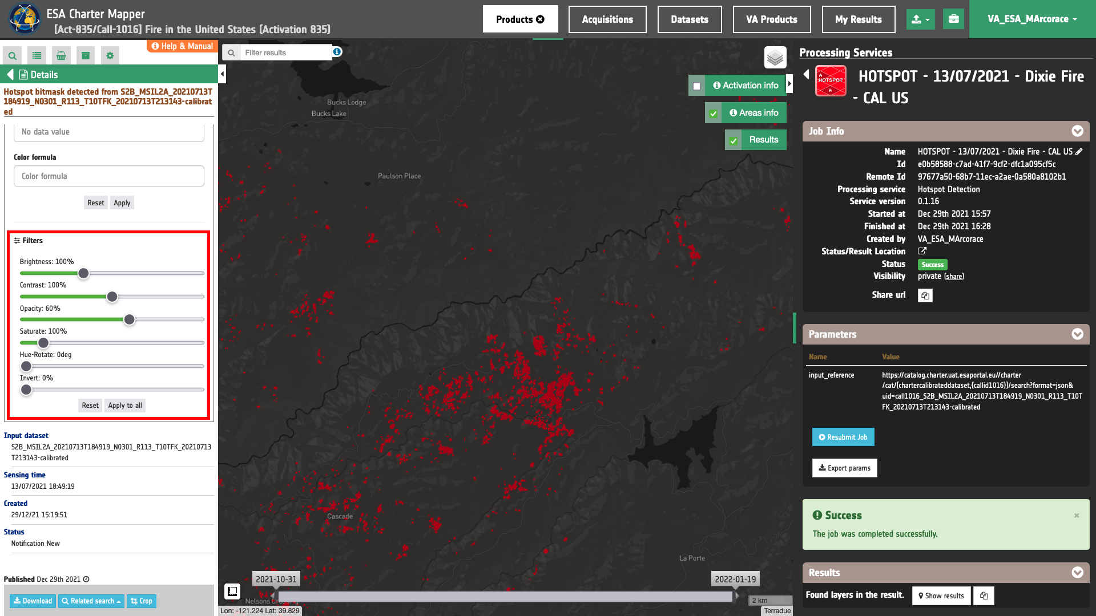The height and width of the screenshot is (616, 1096).
Task: Click the Invert slider handle
Action: [26, 390]
